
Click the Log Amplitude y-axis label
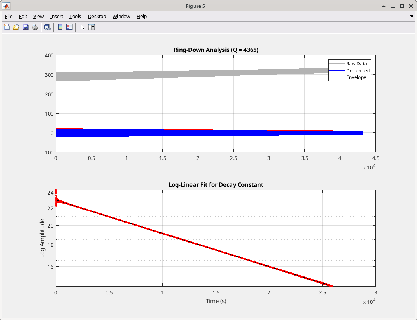42,238
